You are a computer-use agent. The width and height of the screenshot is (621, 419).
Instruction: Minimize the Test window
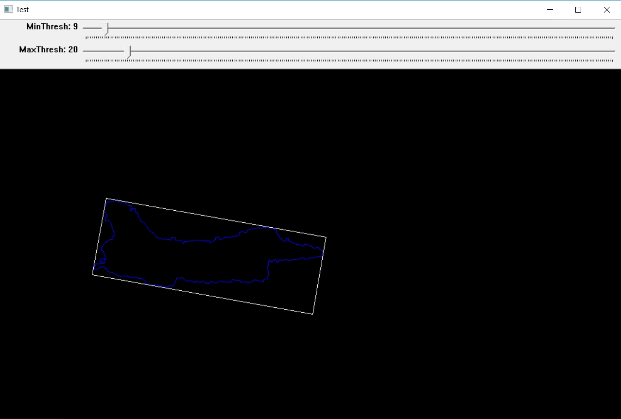coord(550,10)
